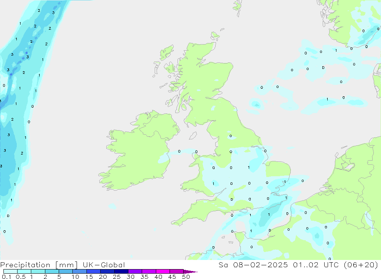Image resolution: width=381 pixels, height=279 pixels.
Task: Click the 'Sa 08-02-2025' date text
Action: pos(253,265)
